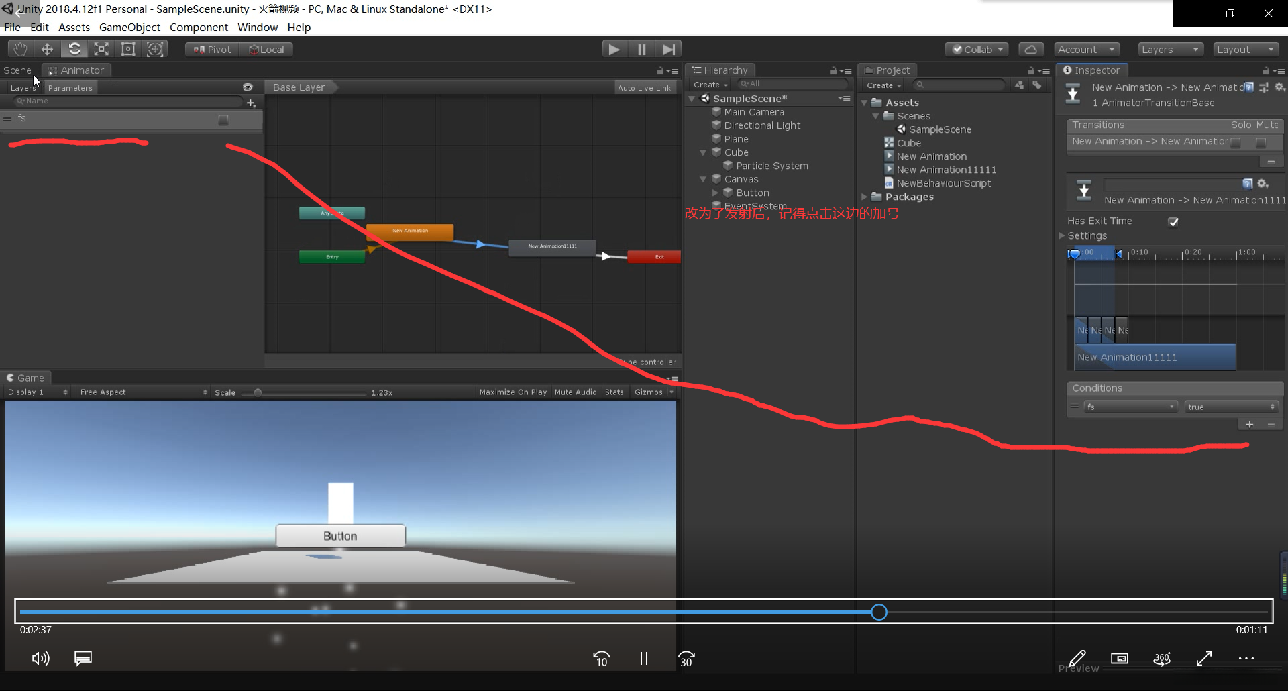Open the GameObject menu

click(x=129, y=27)
